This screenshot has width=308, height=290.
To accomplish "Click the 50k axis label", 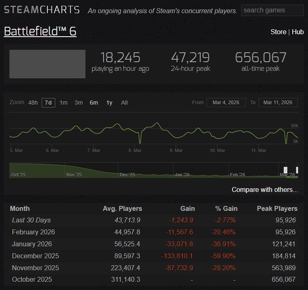I will click(294, 126).
